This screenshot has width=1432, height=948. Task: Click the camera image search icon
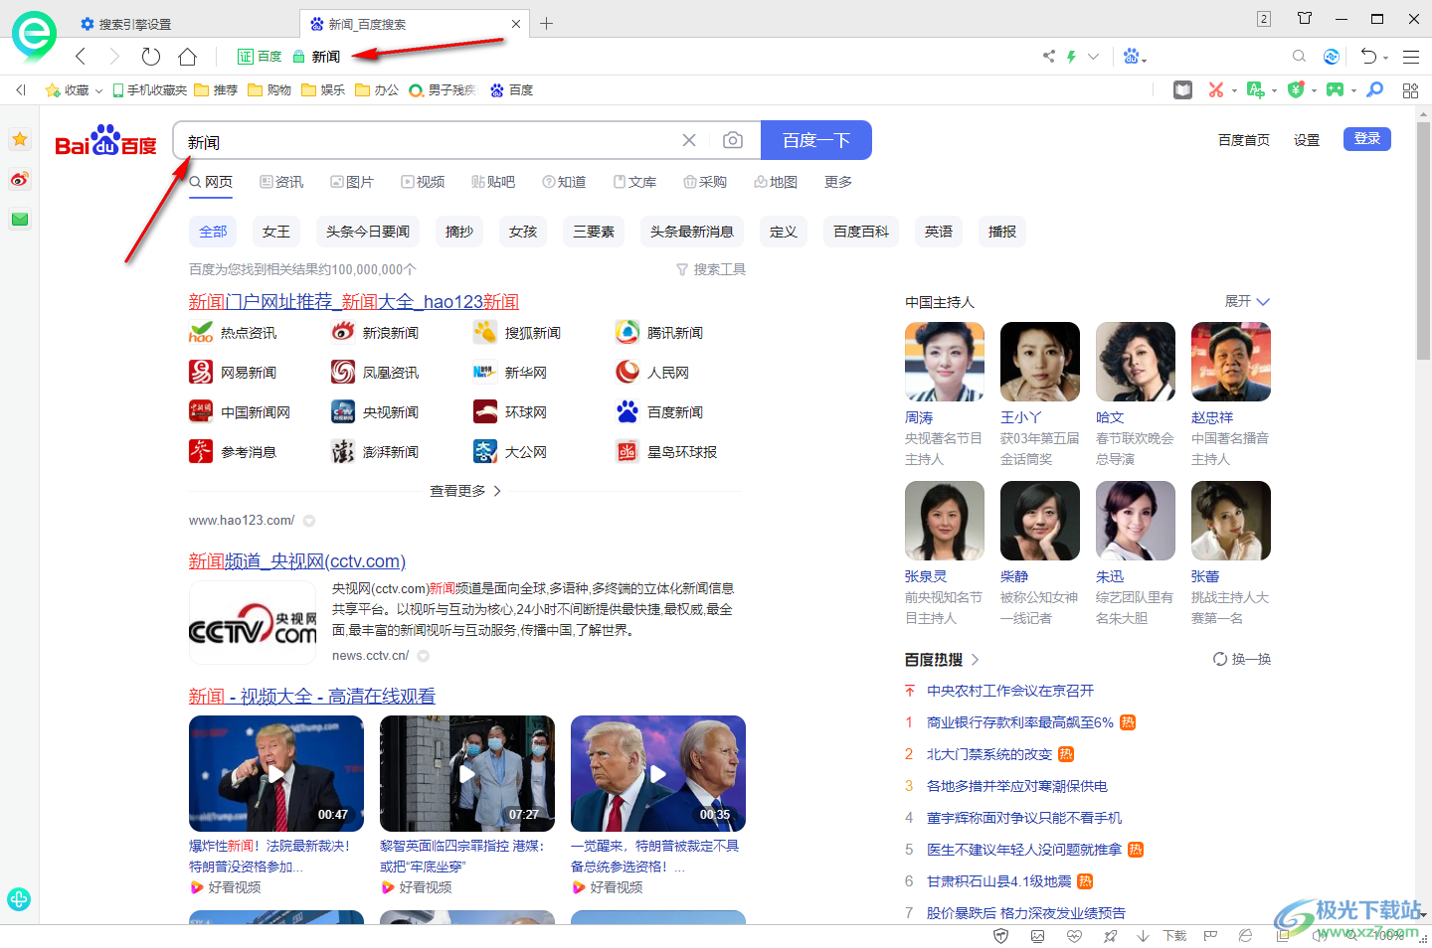733,141
